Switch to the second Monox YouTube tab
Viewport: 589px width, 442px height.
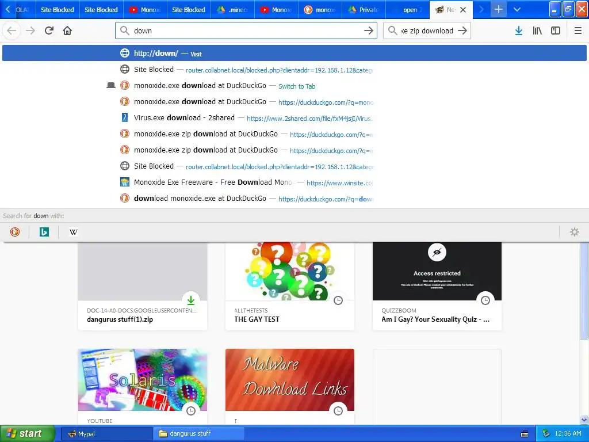[x=277, y=10]
